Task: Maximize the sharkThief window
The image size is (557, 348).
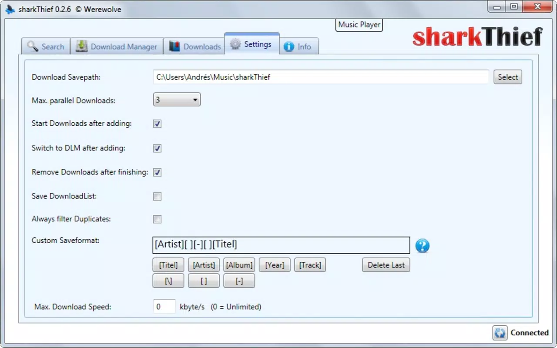Action: pos(514,7)
